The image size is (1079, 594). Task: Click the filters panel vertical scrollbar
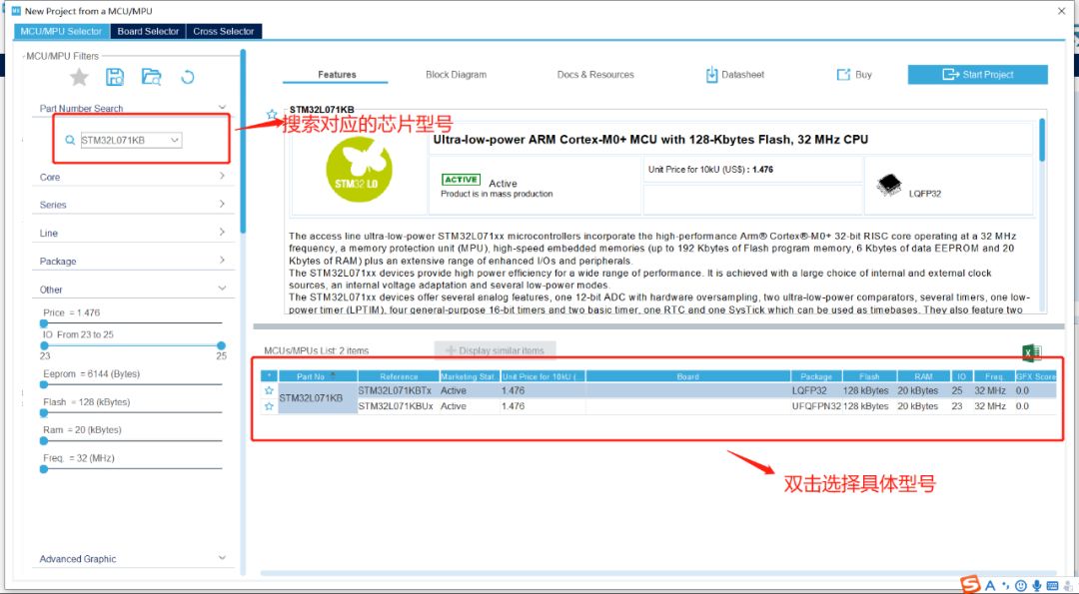click(242, 141)
